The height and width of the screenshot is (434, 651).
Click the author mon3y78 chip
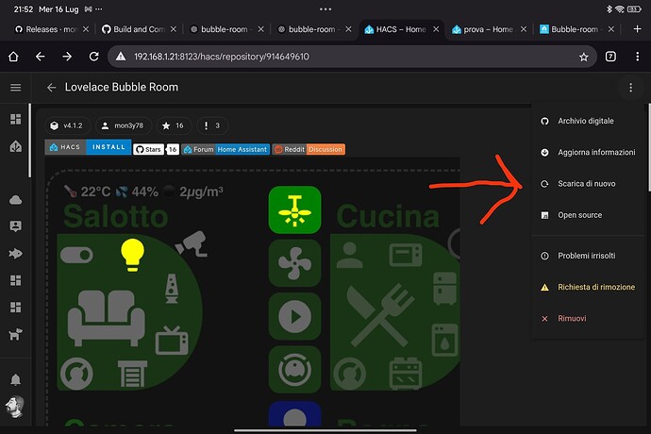pyautogui.click(x=124, y=125)
